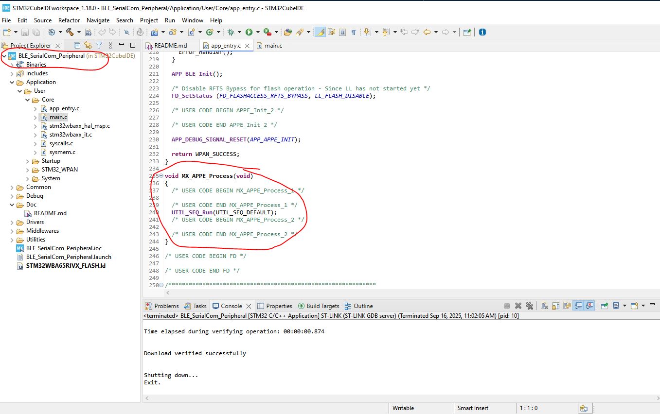Click the New file icon in toolbar
The width and height of the screenshot is (660, 414).
7,32
